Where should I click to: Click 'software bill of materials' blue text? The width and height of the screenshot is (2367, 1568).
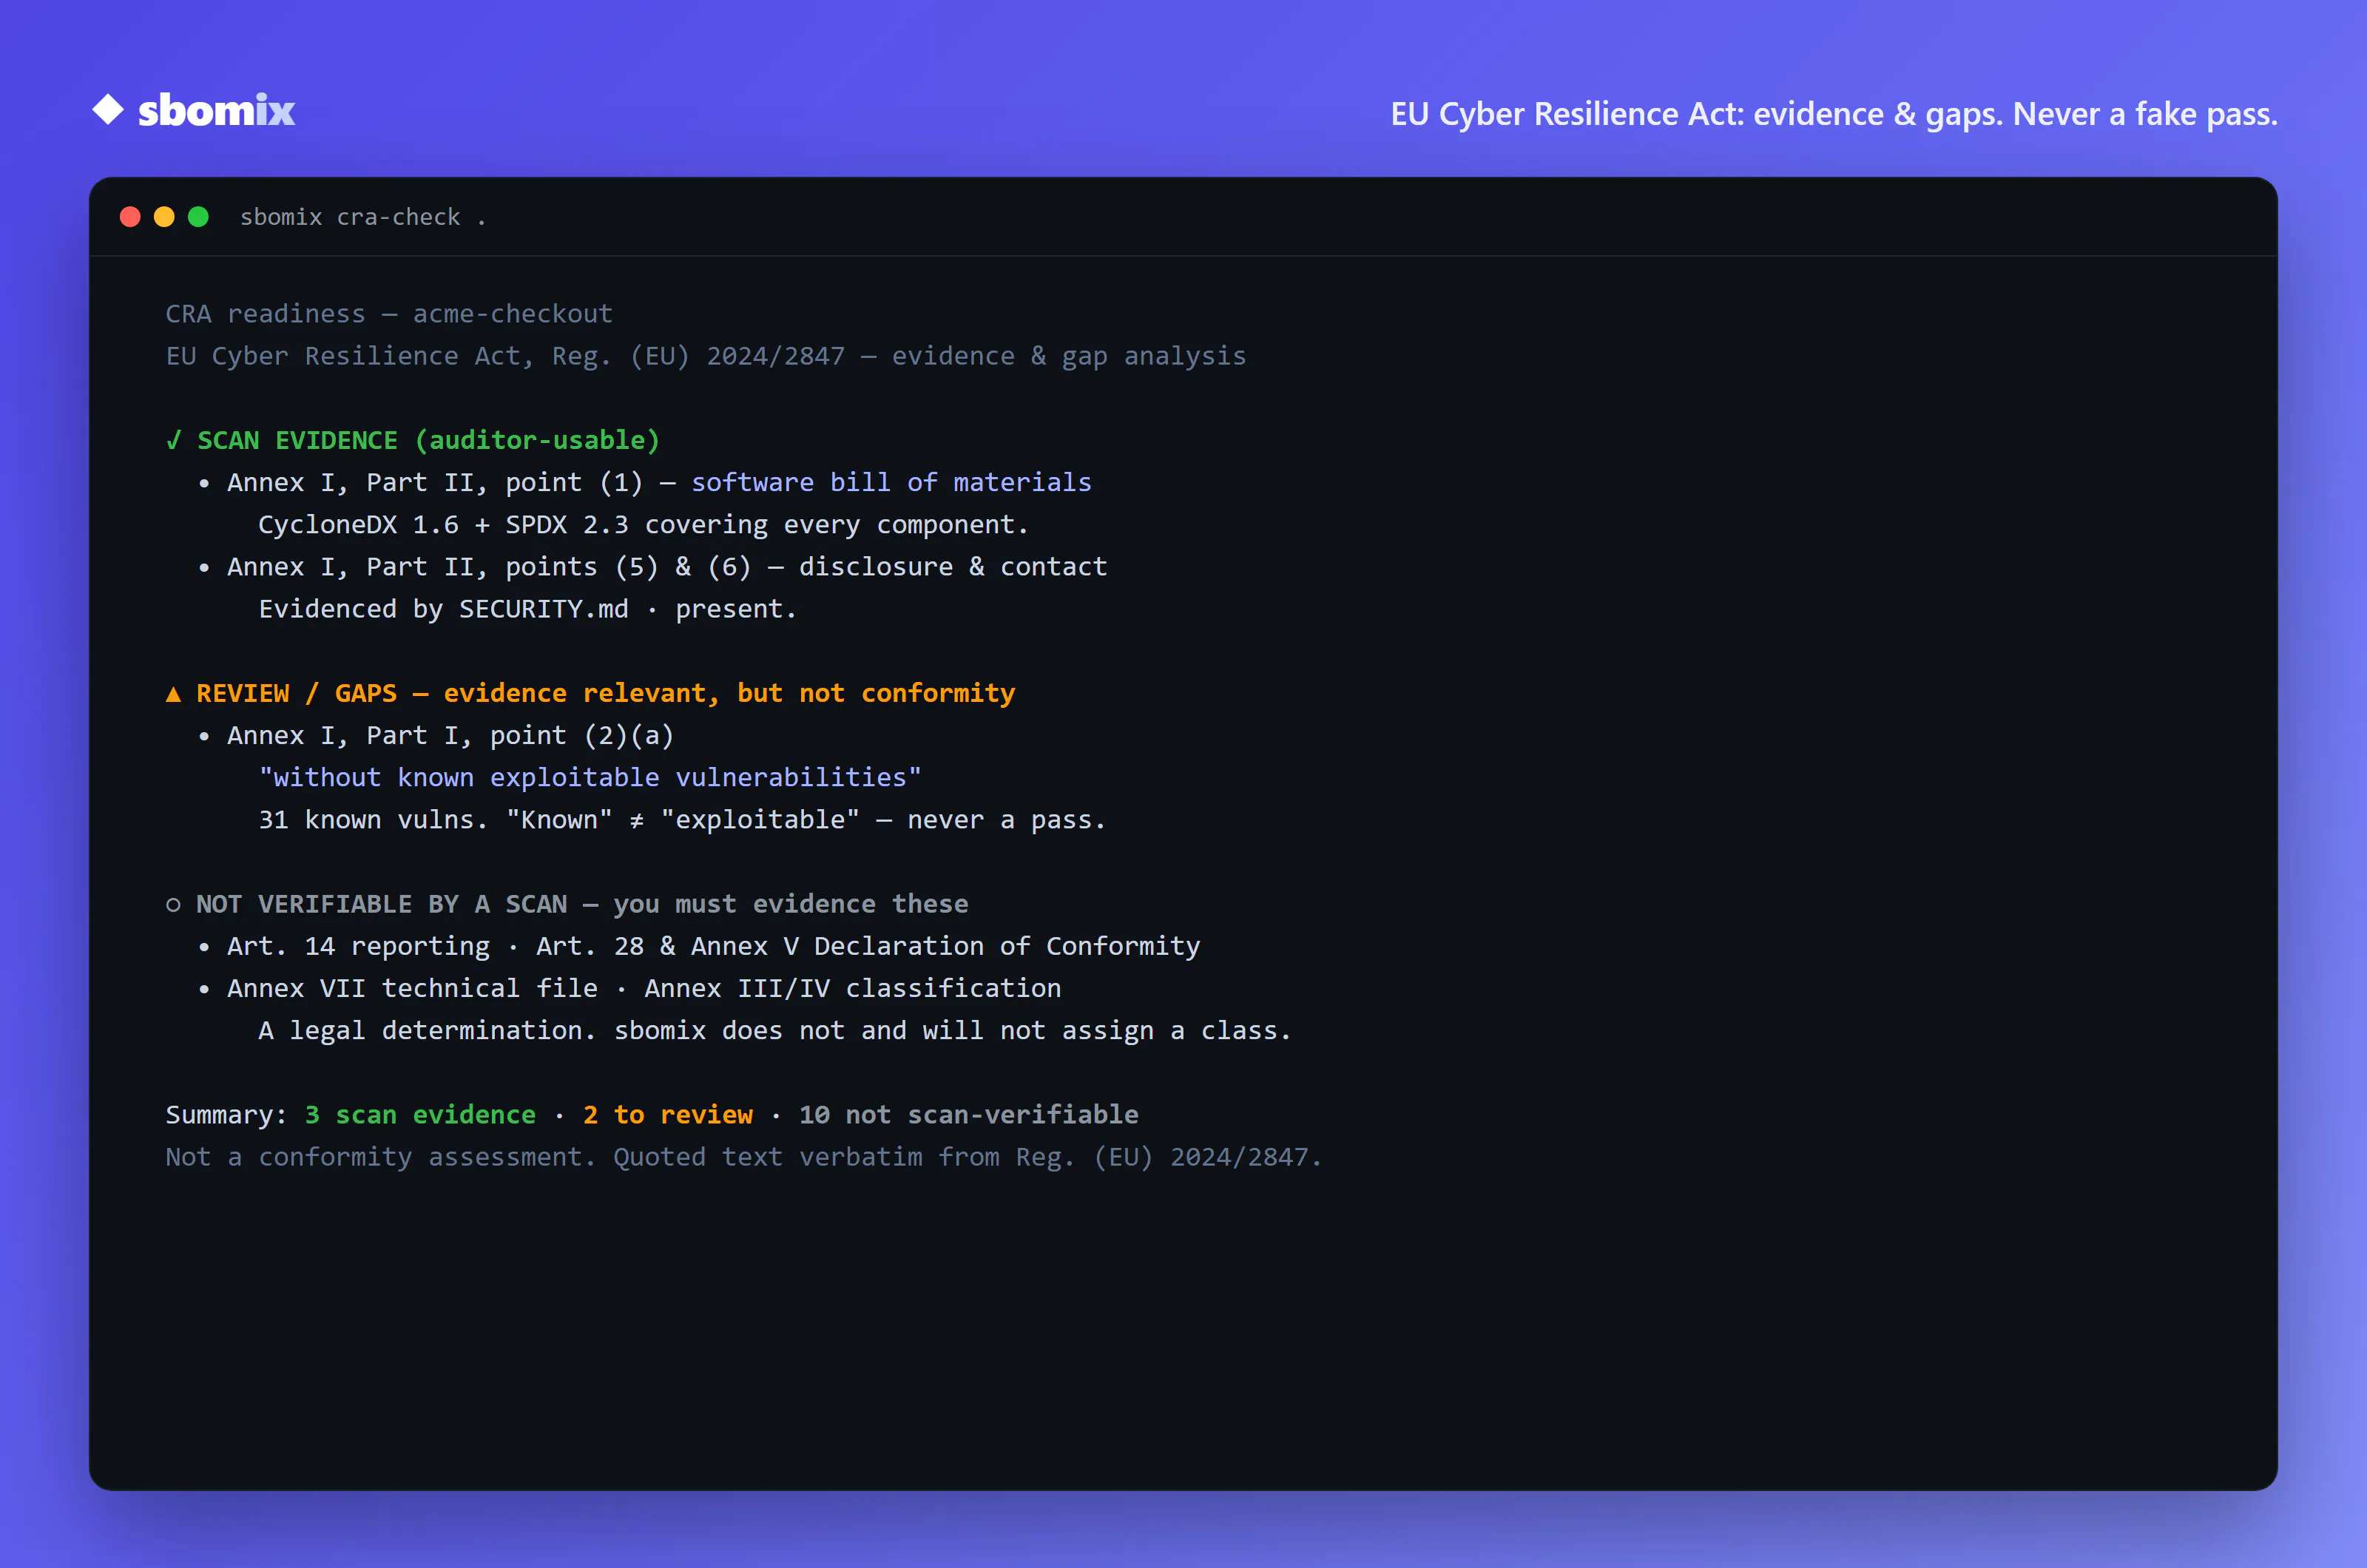pos(891,482)
